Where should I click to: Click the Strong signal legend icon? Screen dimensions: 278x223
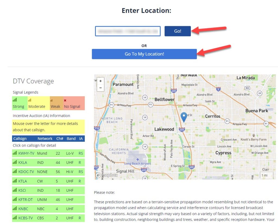point(15,100)
